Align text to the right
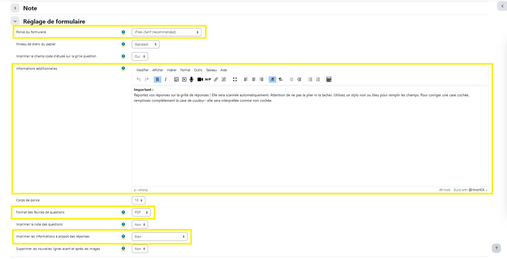 261,79
